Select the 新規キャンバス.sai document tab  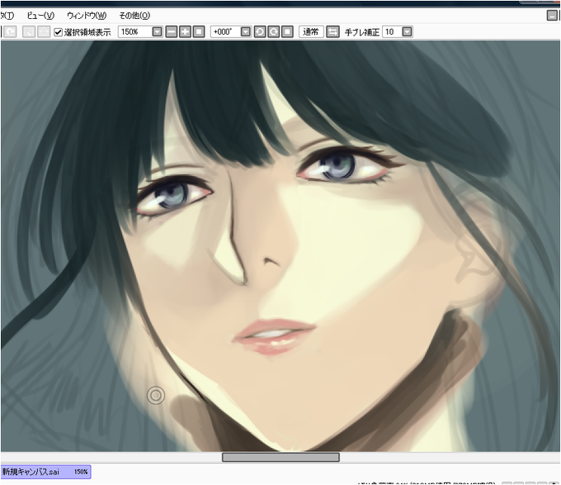pos(45,472)
